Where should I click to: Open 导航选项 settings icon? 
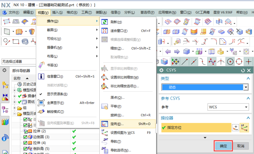pos(105,150)
